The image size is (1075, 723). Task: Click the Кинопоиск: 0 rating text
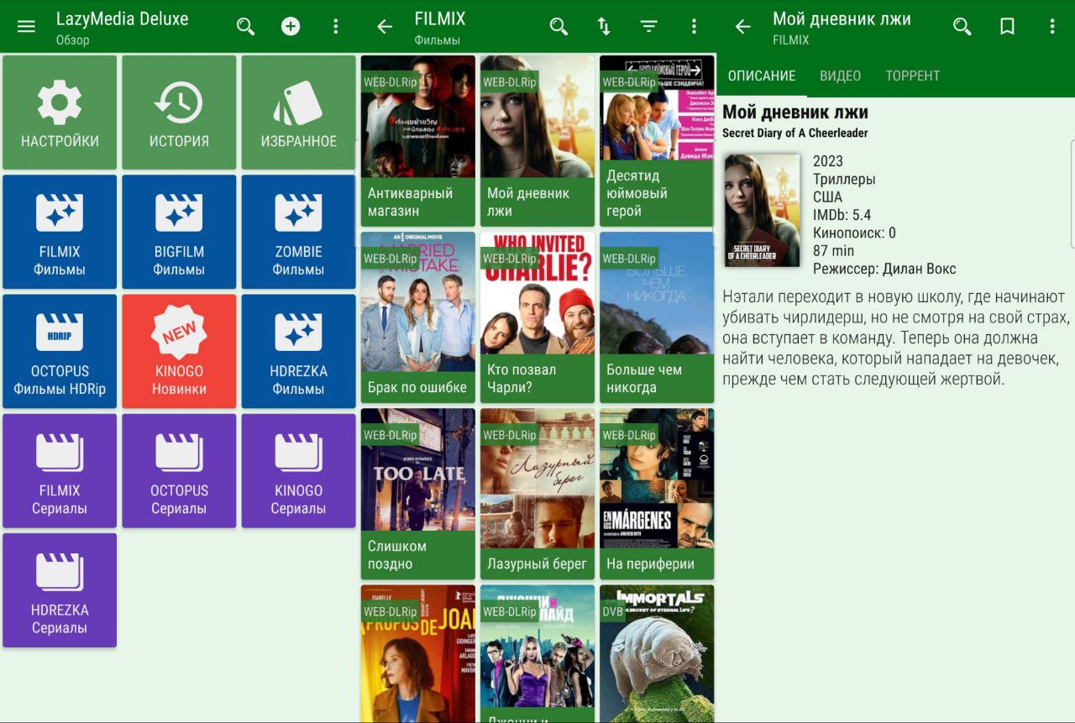coord(854,233)
